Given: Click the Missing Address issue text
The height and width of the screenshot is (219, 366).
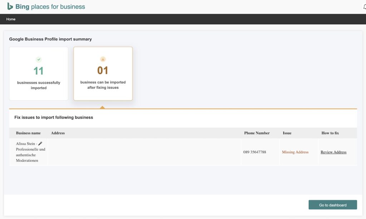Looking at the screenshot, I should pyautogui.click(x=295, y=152).
